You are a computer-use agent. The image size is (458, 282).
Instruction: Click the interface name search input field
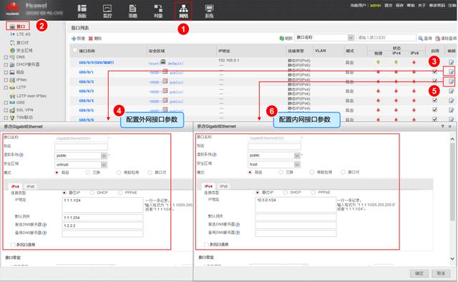click(x=386, y=38)
